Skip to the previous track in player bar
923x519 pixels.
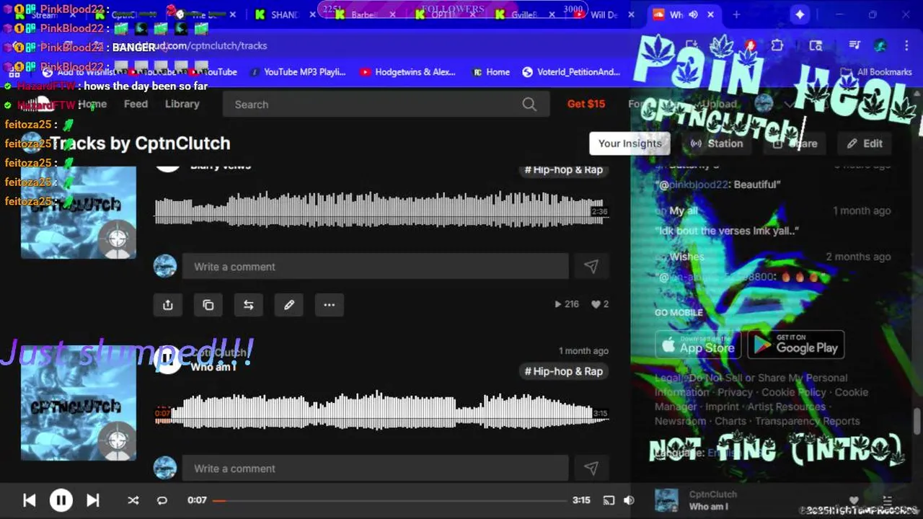click(30, 500)
